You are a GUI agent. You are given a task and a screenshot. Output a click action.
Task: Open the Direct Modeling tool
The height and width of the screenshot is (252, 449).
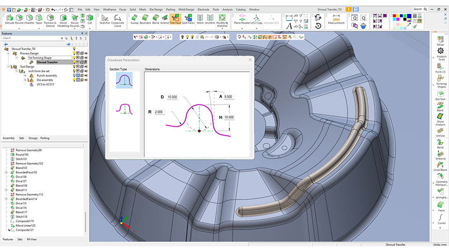click(x=63, y=21)
